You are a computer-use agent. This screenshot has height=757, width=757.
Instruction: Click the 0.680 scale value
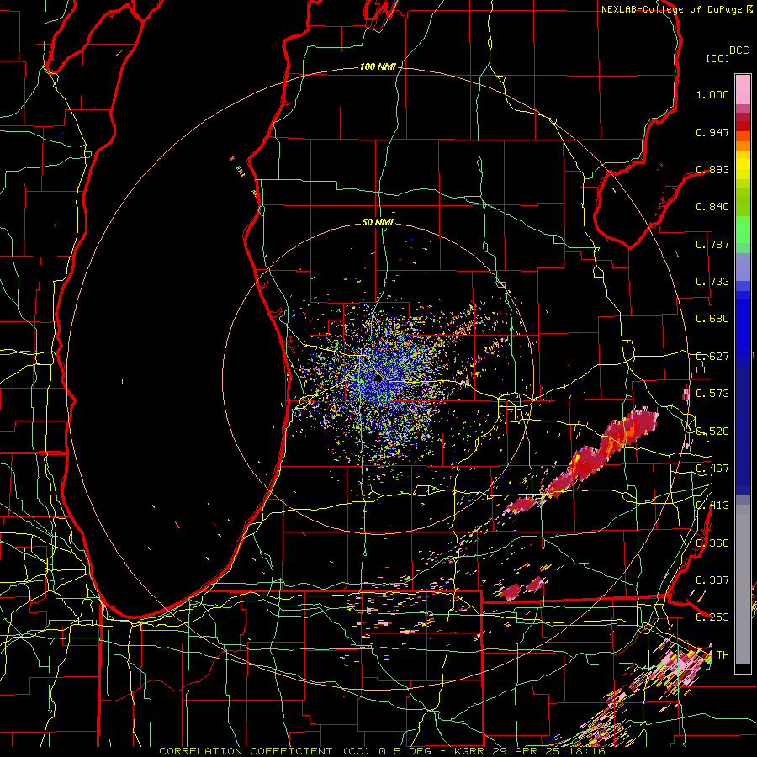coord(712,319)
